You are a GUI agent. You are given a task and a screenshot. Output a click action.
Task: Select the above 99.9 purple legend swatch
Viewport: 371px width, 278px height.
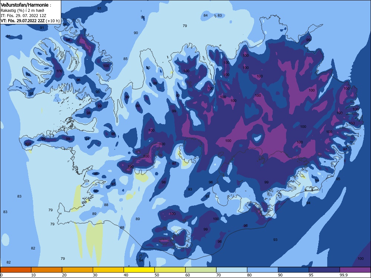(355, 270)
